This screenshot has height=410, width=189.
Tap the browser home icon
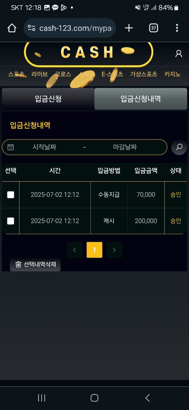pyautogui.click(x=12, y=28)
